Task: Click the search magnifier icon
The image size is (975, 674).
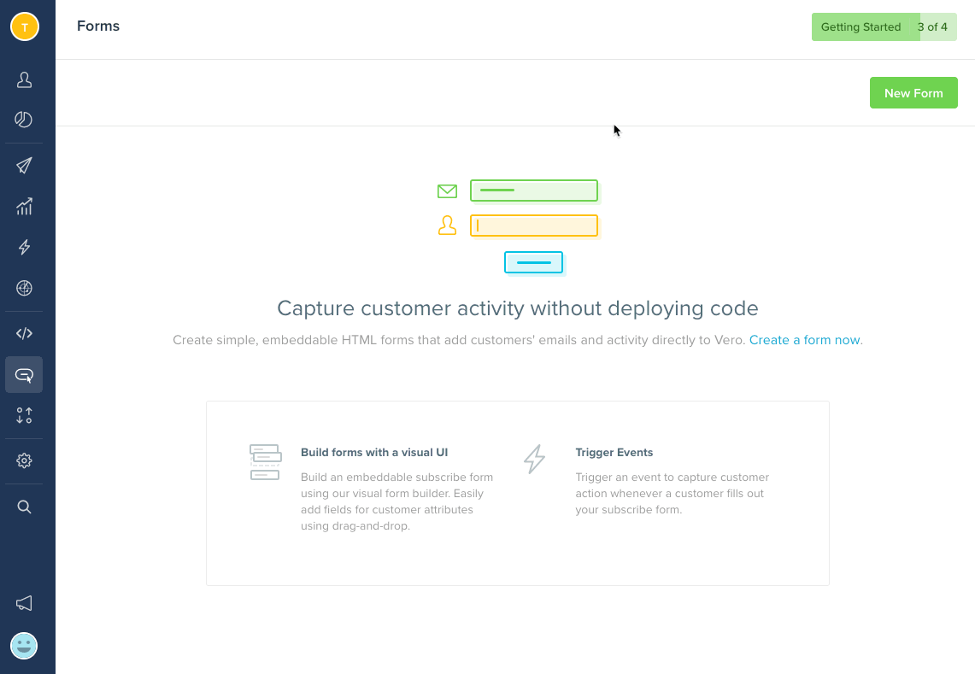Action: 24,506
